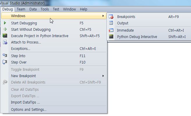Click the Step Over arrow icon

tap(5, 62)
